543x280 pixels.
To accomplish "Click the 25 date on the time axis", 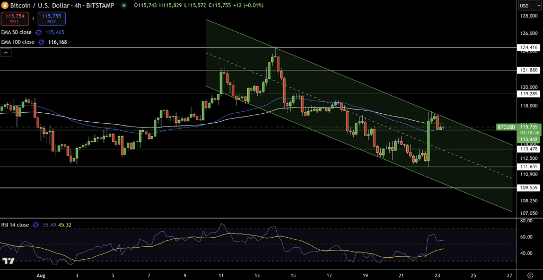I will (474, 276).
